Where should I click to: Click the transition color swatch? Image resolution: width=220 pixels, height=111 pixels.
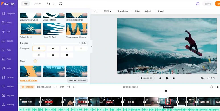(35, 61)
